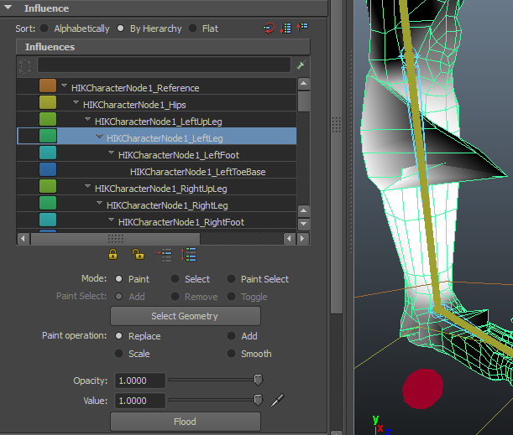Switch Mode to Paint Select
Screen dimensions: 513x435
point(232,279)
